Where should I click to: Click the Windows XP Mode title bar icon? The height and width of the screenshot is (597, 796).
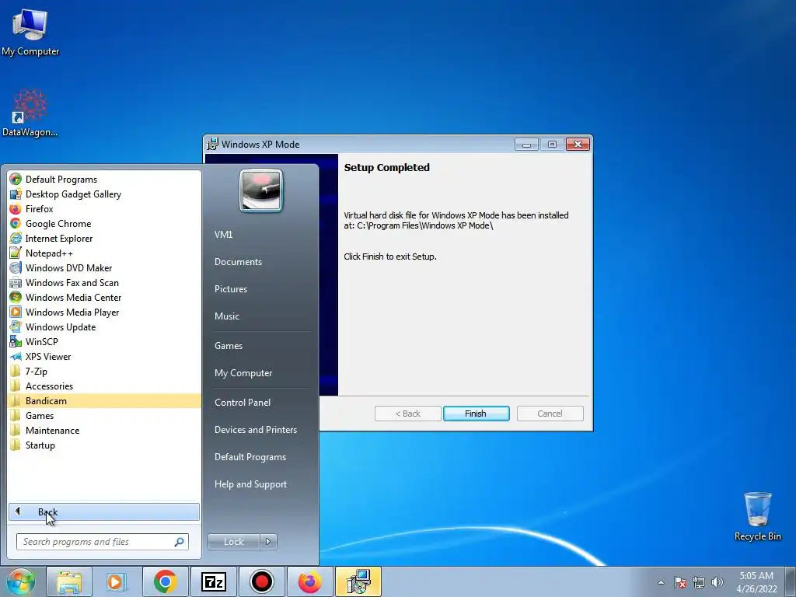(212, 144)
